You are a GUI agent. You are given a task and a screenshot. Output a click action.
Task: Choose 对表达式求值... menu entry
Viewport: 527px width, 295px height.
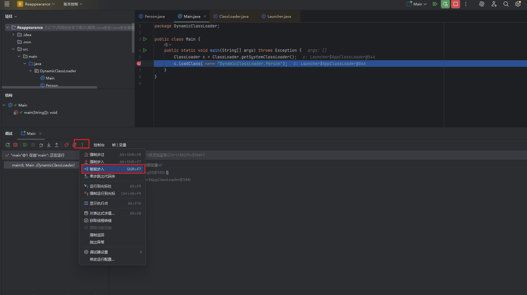[x=102, y=213]
